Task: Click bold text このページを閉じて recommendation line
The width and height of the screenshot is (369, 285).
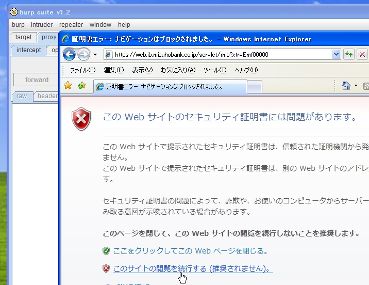Action: coord(231,233)
